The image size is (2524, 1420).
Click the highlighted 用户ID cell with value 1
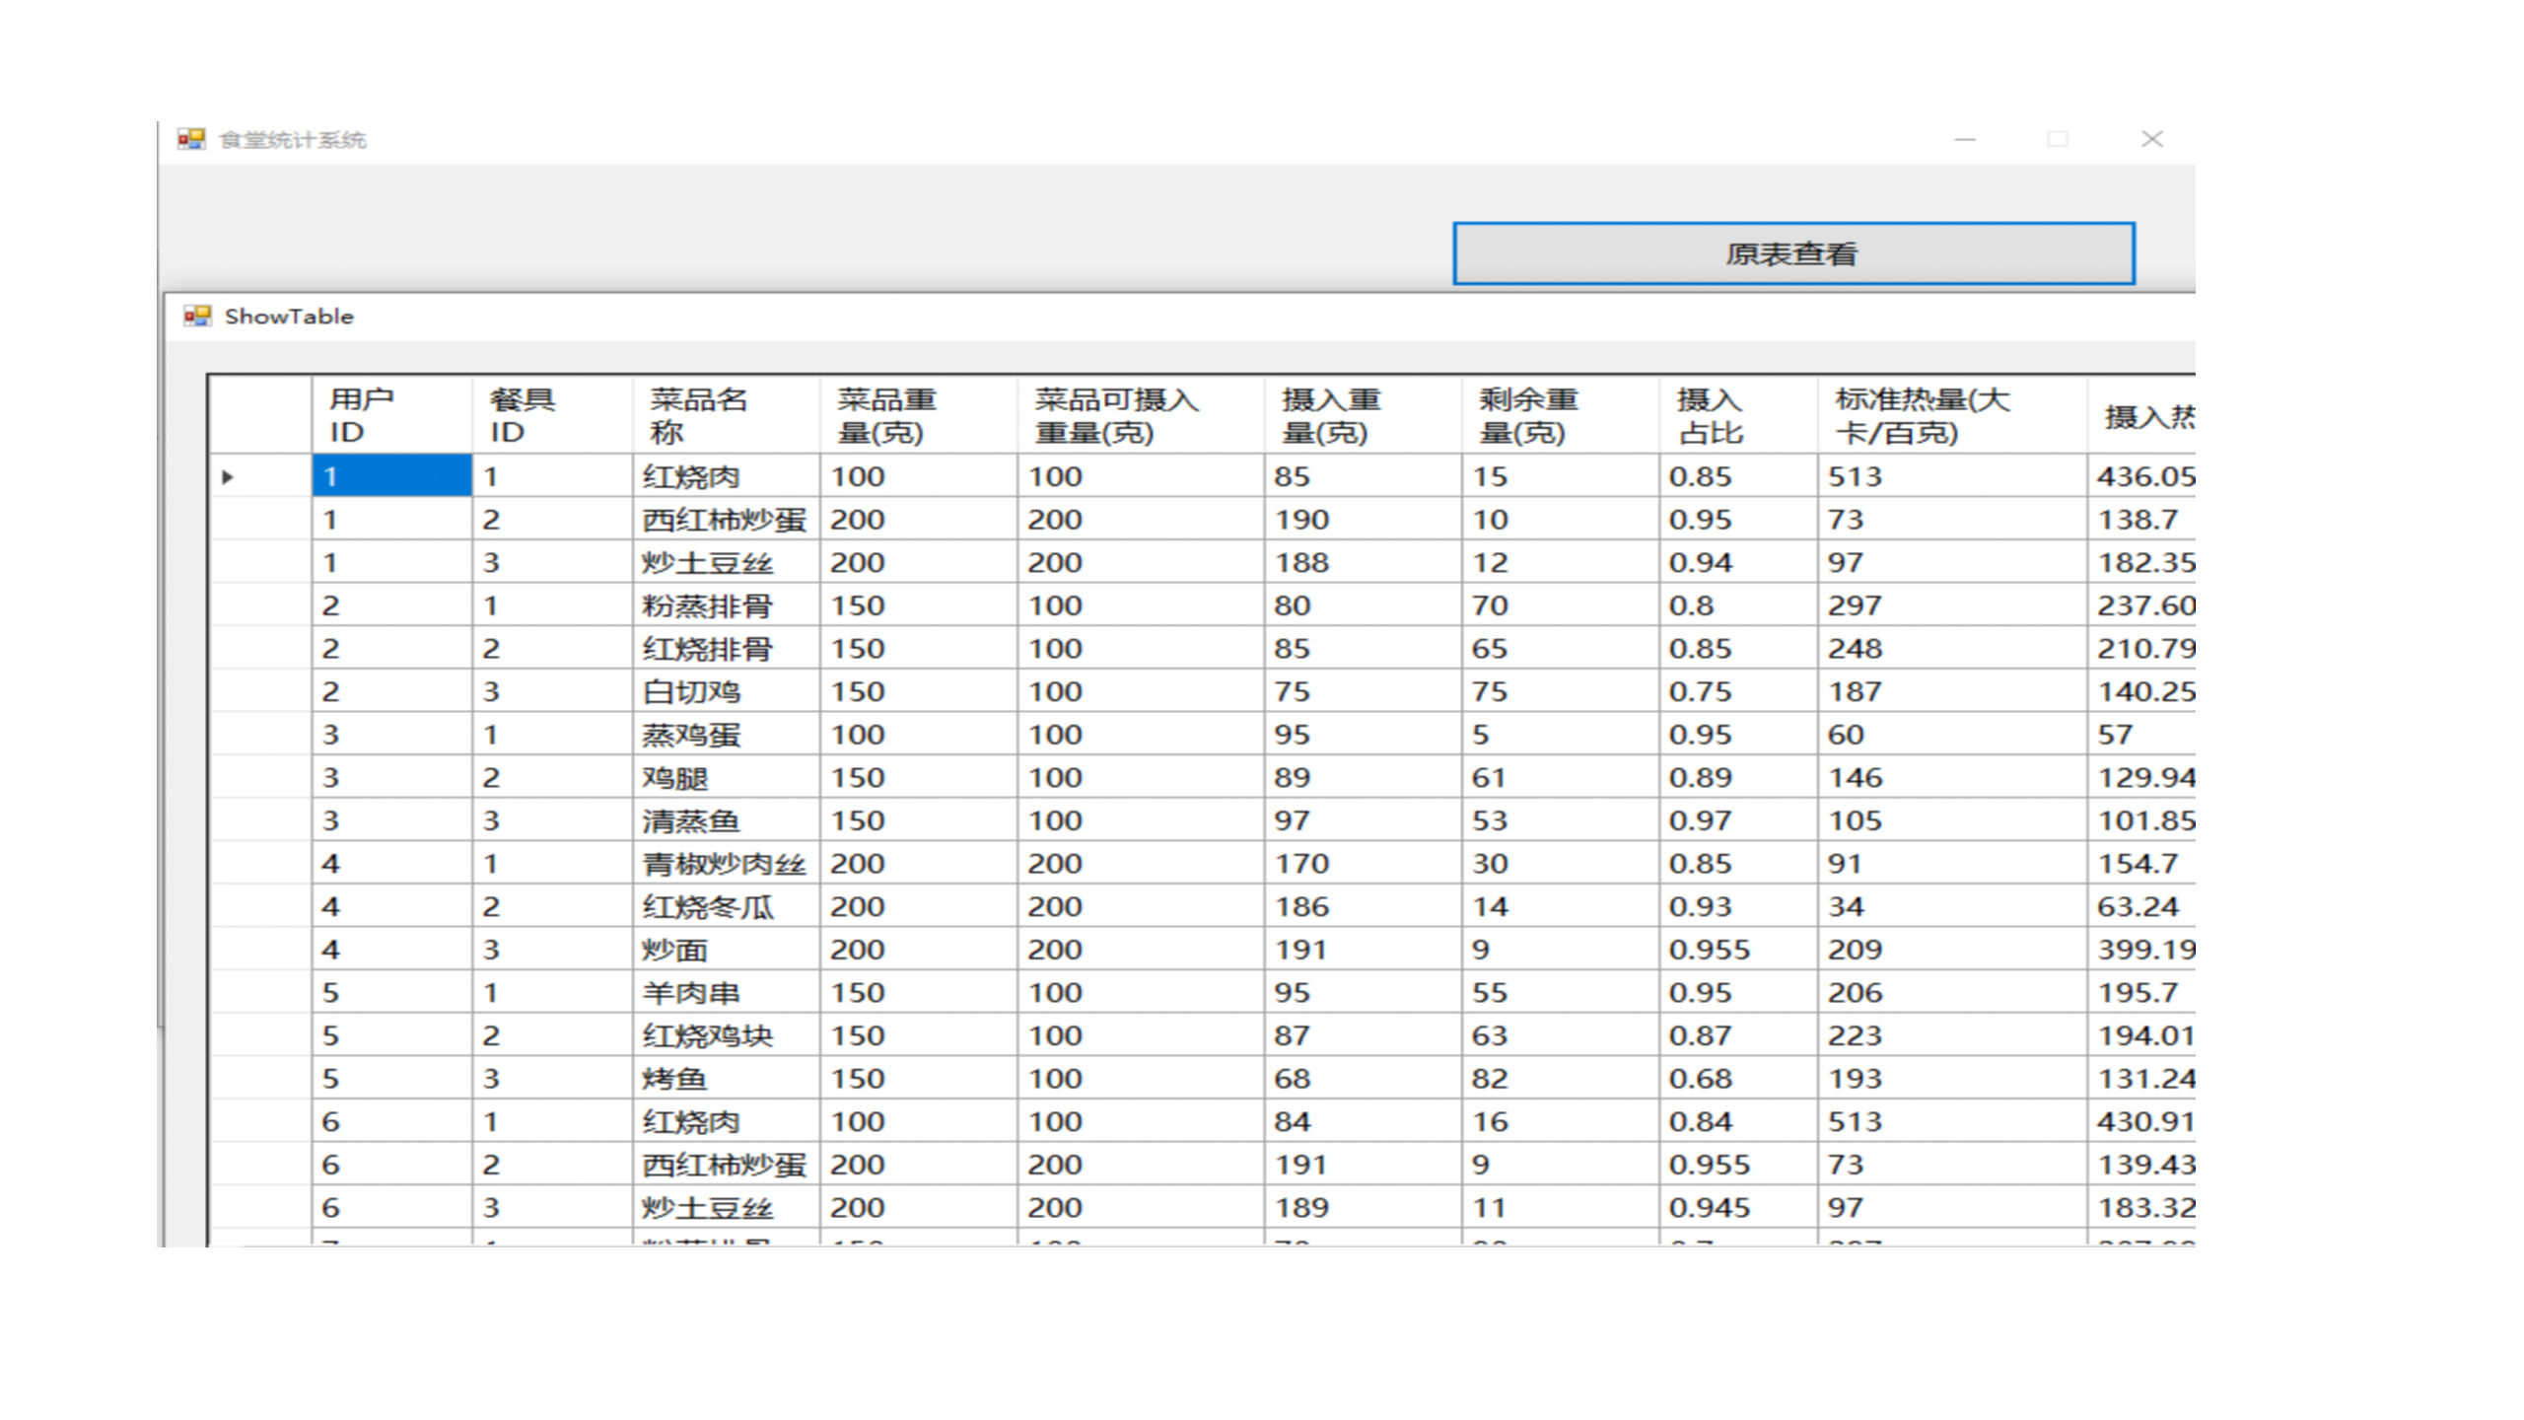tap(391, 476)
